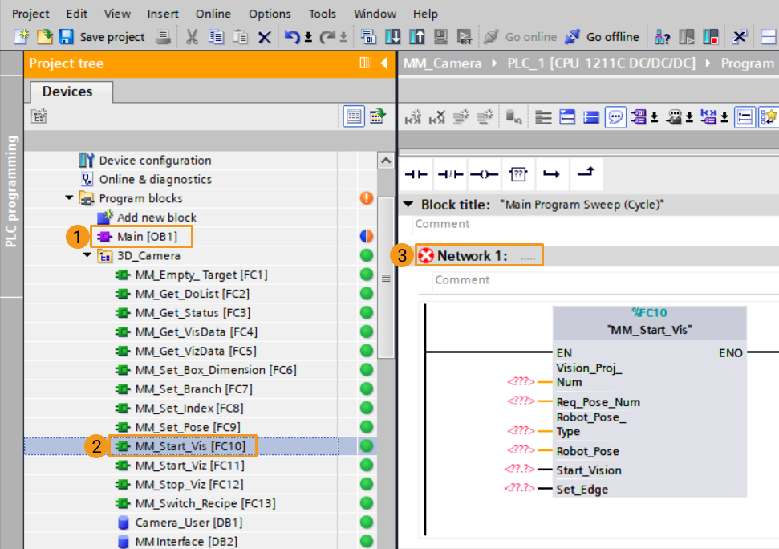Insert an empty box instruction

tap(519, 173)
